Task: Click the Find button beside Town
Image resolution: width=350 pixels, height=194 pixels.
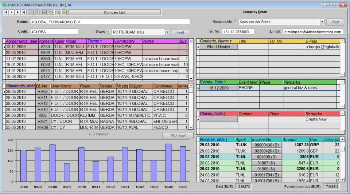Action: (x=180, y=32)
